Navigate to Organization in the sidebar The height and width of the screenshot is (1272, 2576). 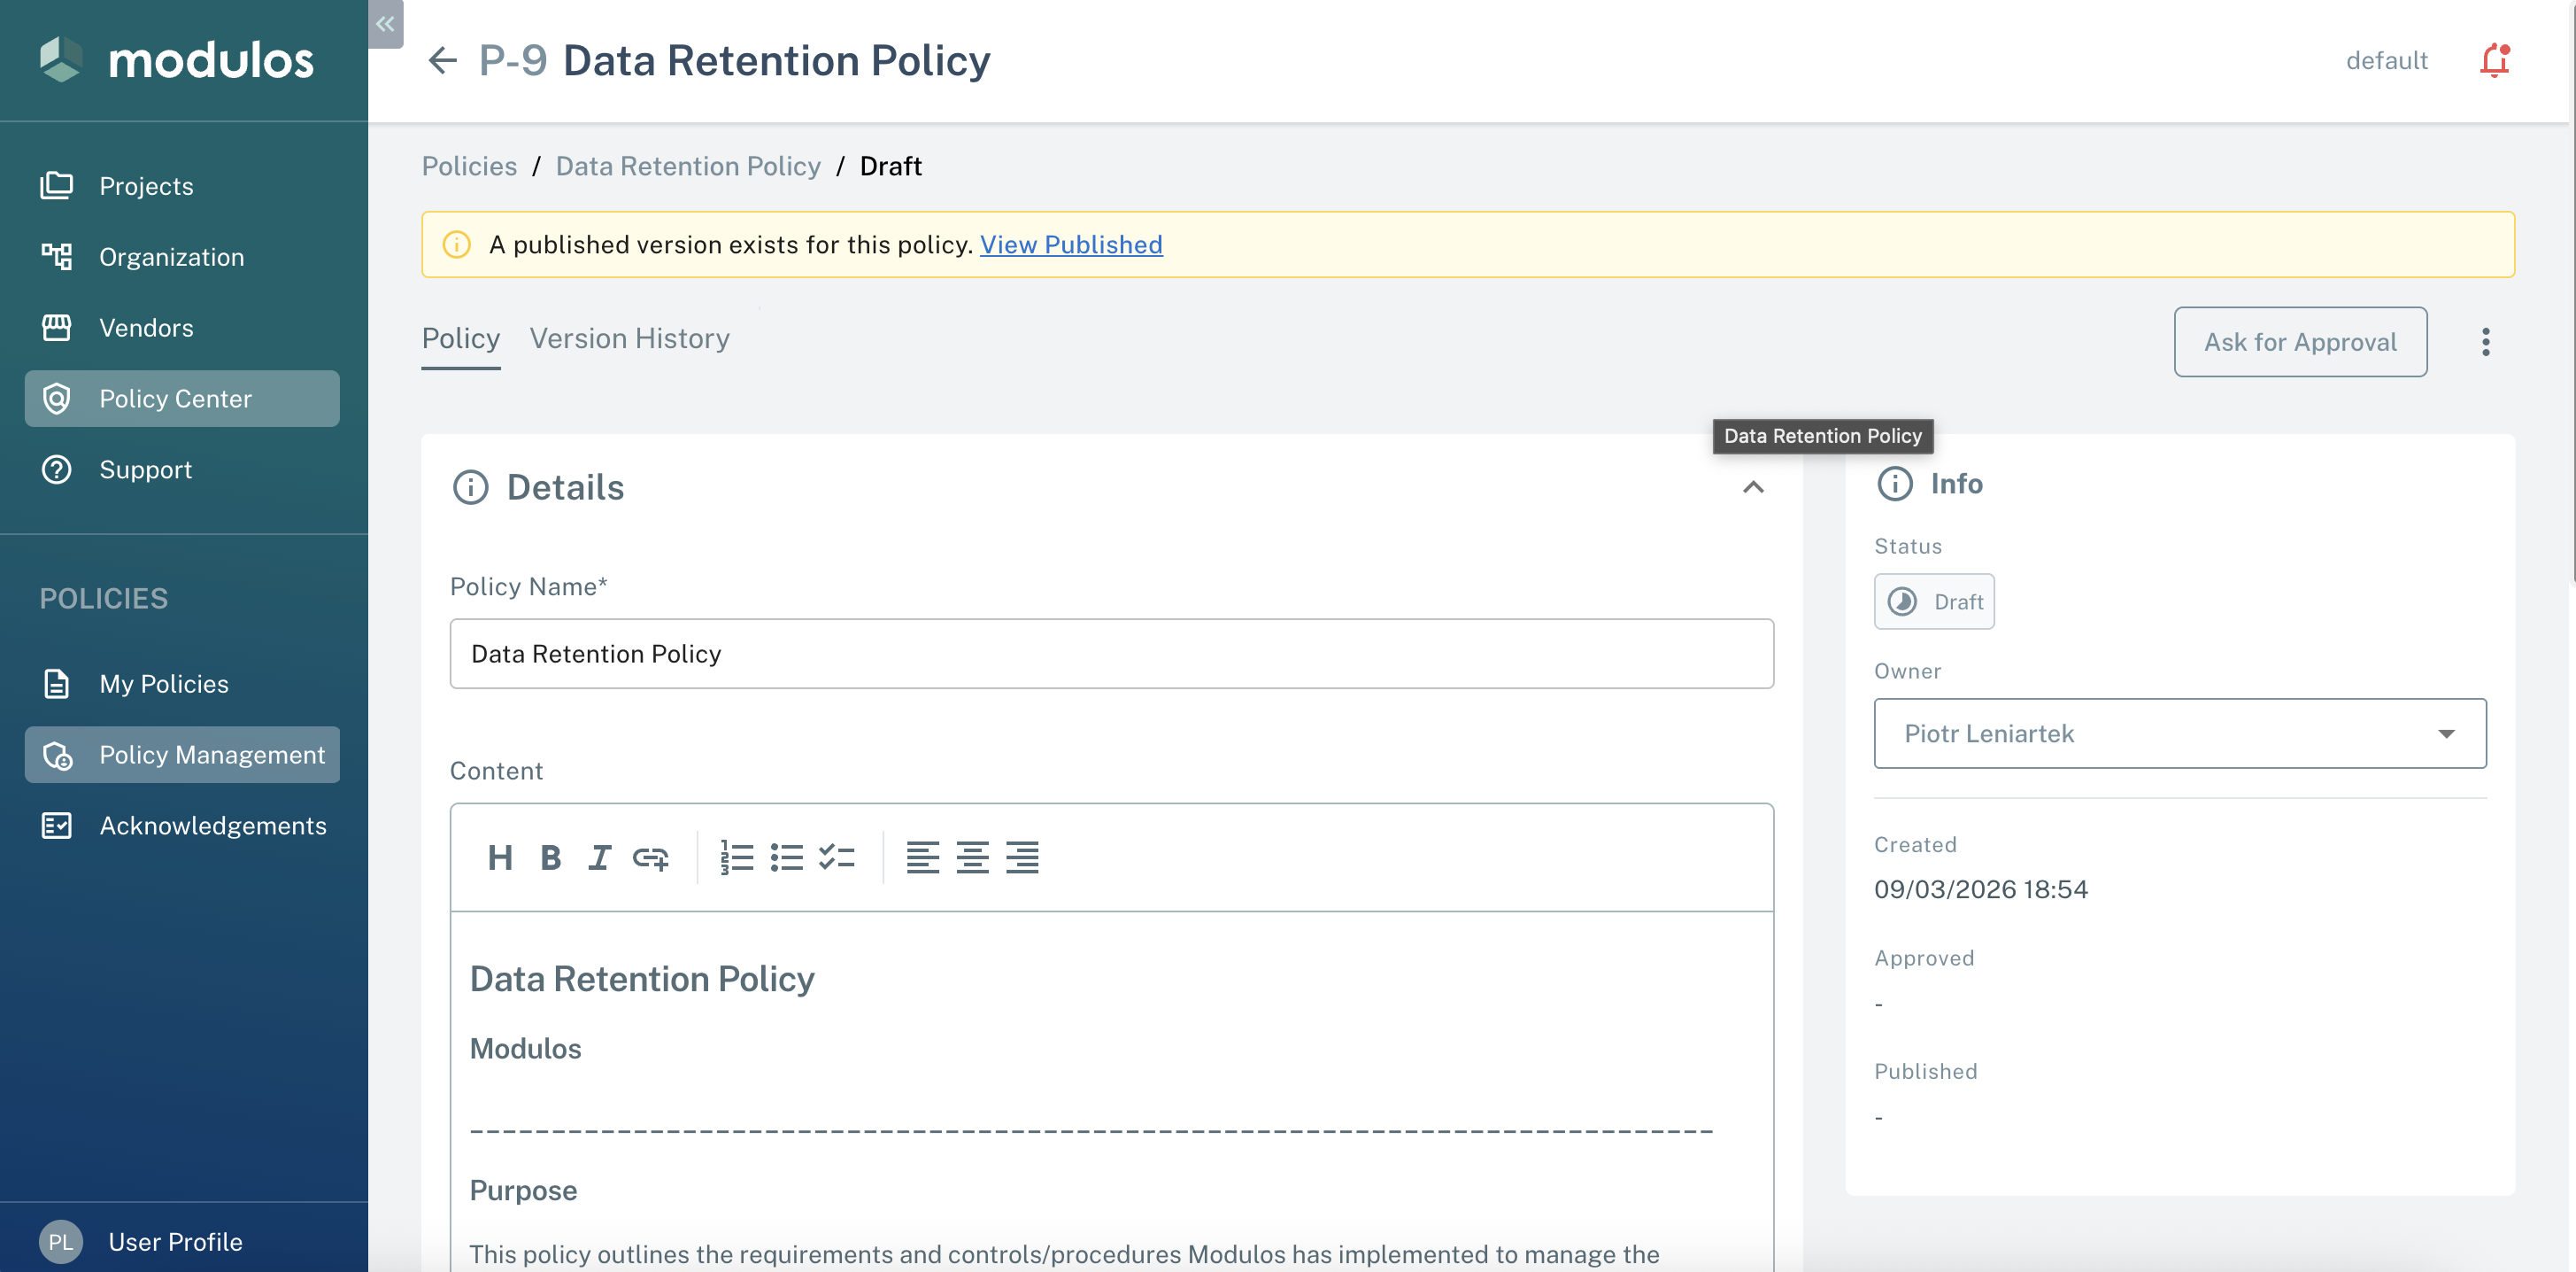coord(171,256)
